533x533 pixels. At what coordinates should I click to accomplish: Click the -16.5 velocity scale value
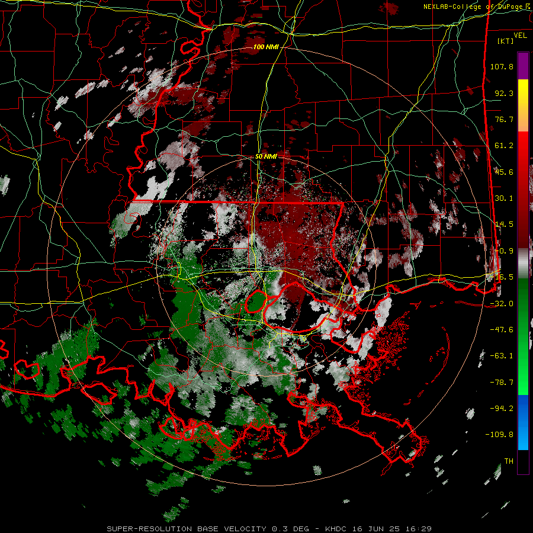(502, 277)
